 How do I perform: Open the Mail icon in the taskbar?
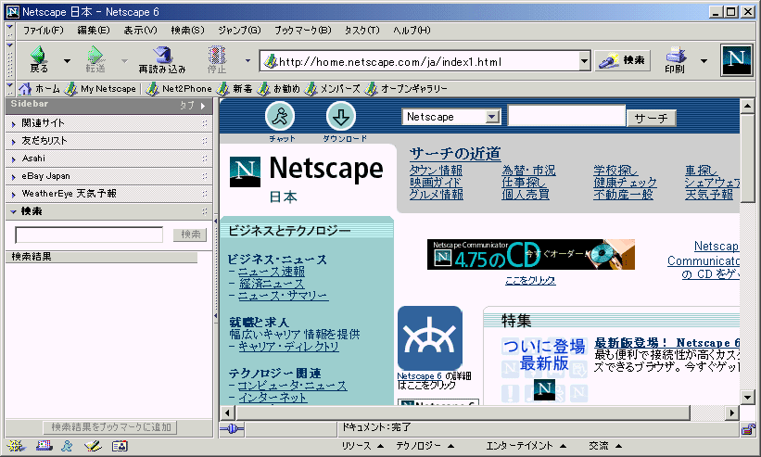(44, 446)
